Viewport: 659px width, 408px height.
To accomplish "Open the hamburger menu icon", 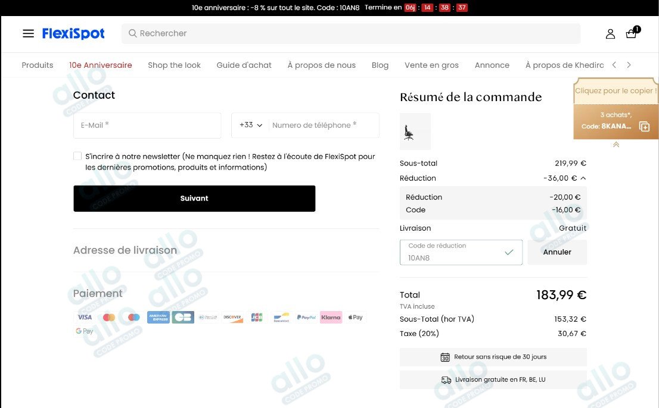I will (28, 33).
